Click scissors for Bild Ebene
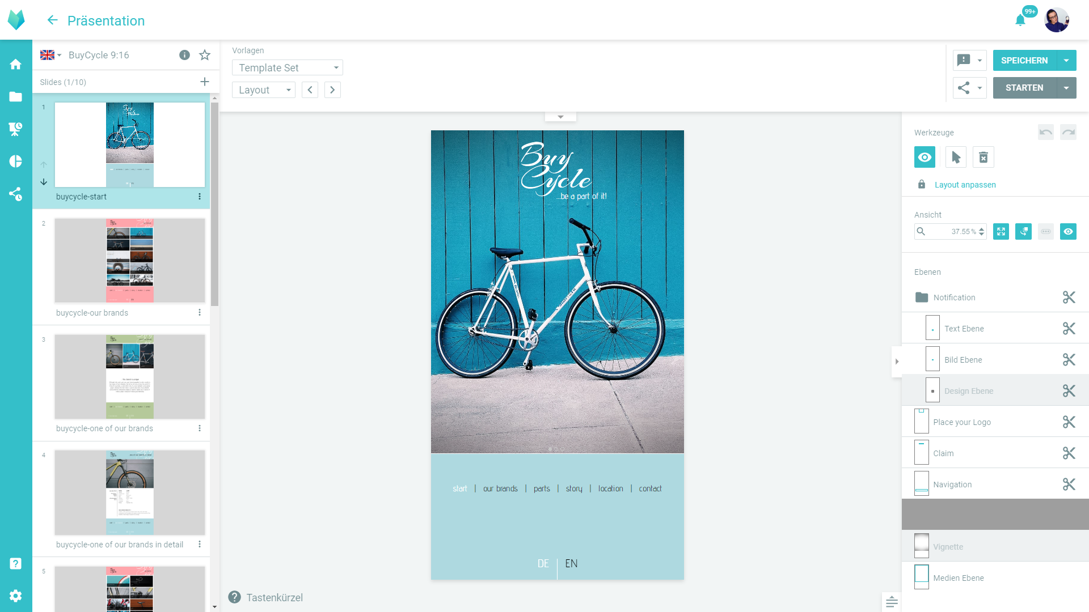Viewport: 1089px width, 612px height. point(1069,360)
